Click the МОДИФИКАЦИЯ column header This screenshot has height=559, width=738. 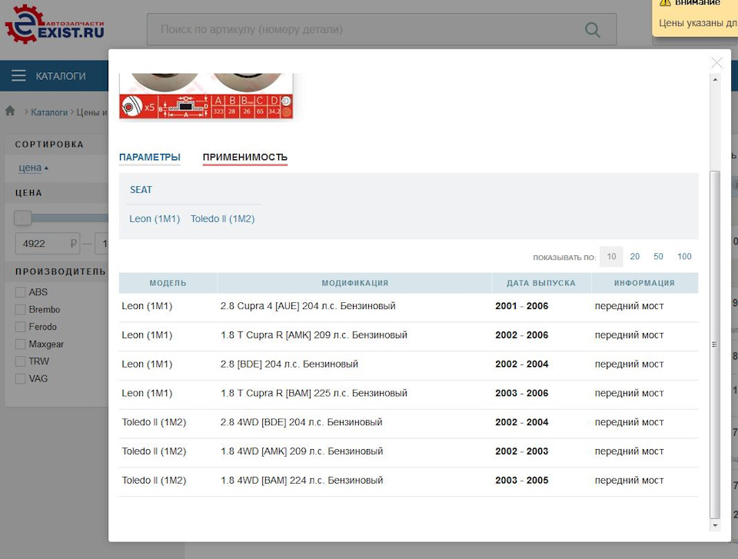(355, 283)
